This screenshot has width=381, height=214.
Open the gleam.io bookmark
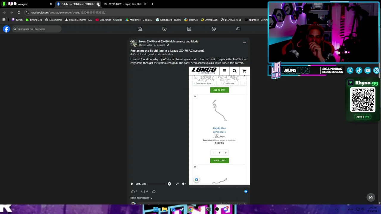pyautogui.click(x=191, y=20)
